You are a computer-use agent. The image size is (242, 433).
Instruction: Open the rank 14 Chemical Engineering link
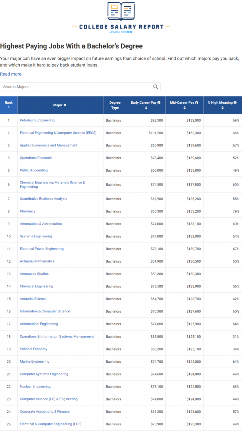[x=36, y=286]
